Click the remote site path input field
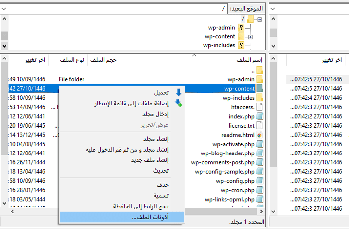 (x=114, y=9)
